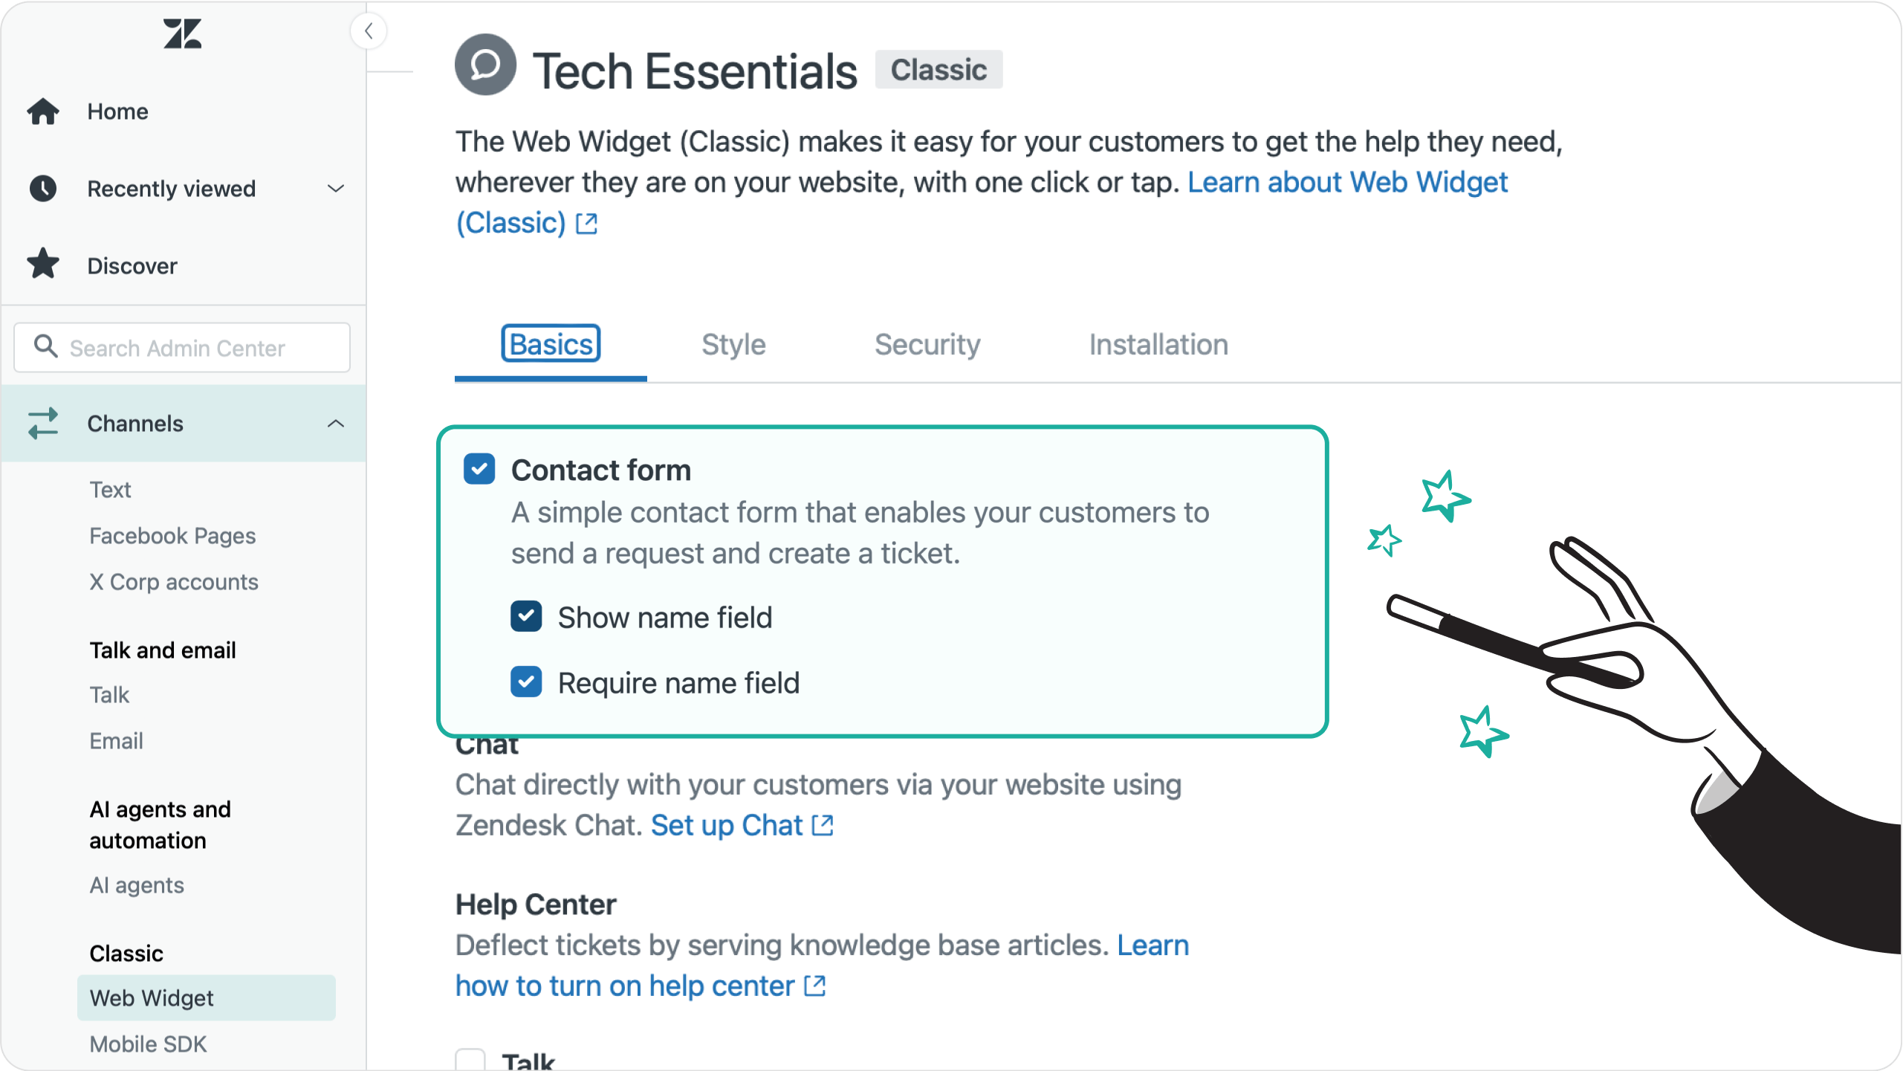Click the Web Widget search icon header
This screenshot has width=1903, height=1071.
click(486, 65)
